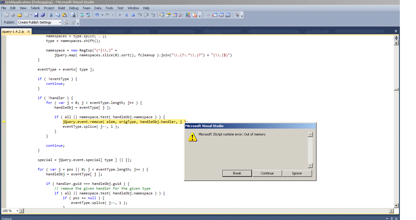Click the editor vertical scrollbar down arrow
This screenshot has width=416, height=220.
(x=396, y=206)
